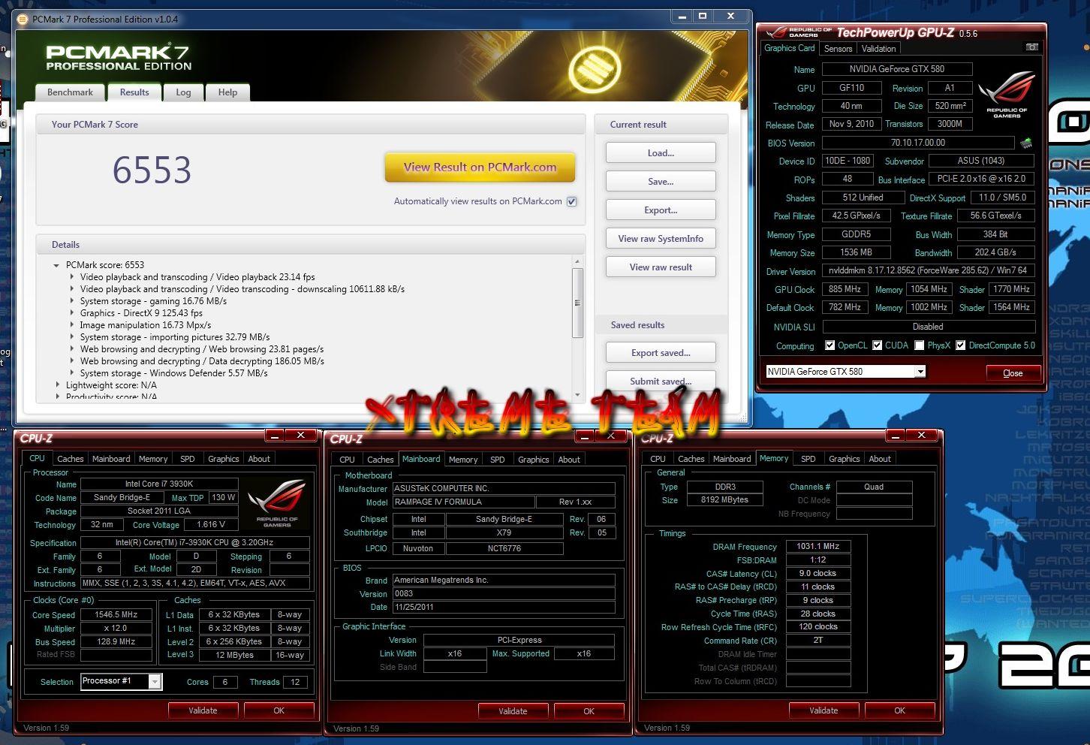Image resolution: width=1090 pixels, height=745 pixels.
Task: Open Caches tab in the left CPU-Z window
Action: pos(71,459)
